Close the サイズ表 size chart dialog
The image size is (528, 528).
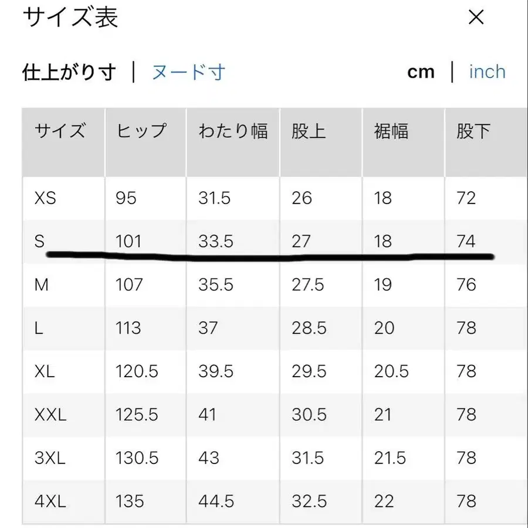475,18
